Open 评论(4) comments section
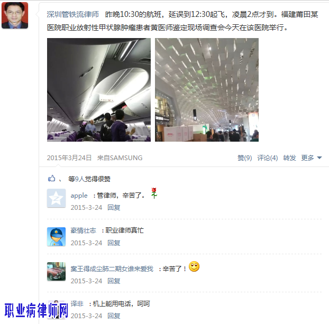Image resolution: width=329 pixels, height=324 pixels. pyautogui.click(x=268, y=158)
